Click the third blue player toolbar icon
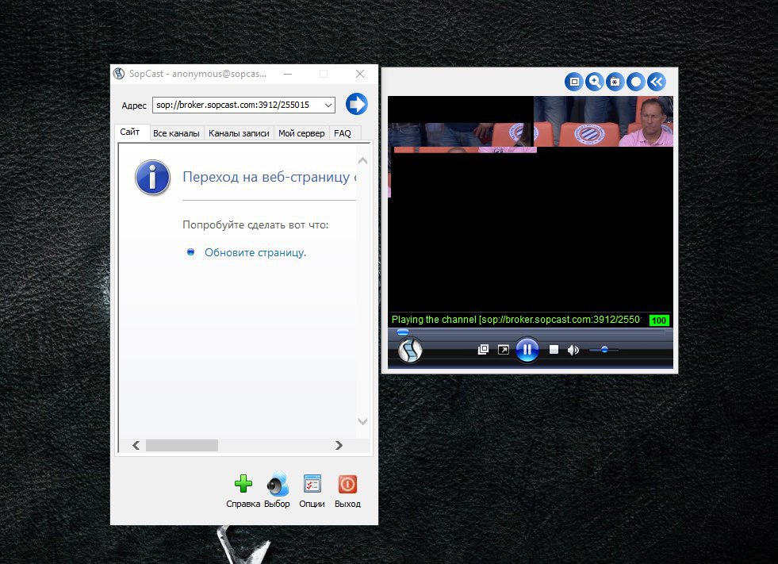The width and height of the screenshot is (778, 564). click(x=615, y=82)
